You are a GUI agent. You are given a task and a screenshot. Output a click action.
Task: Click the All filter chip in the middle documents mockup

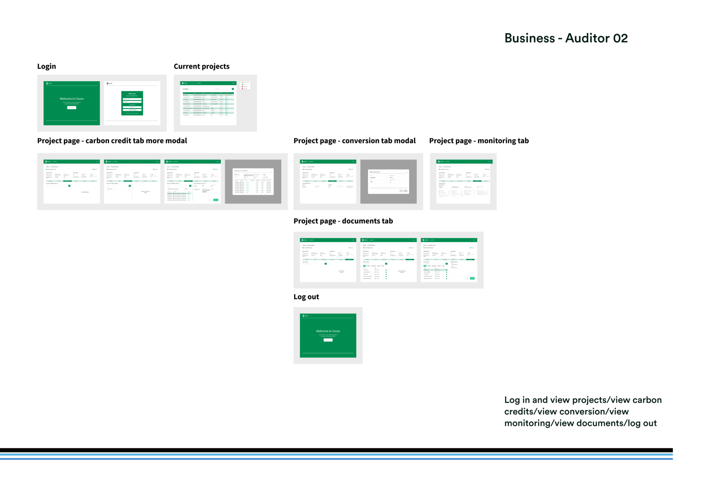pyautogui.click(x=365, y=266)
